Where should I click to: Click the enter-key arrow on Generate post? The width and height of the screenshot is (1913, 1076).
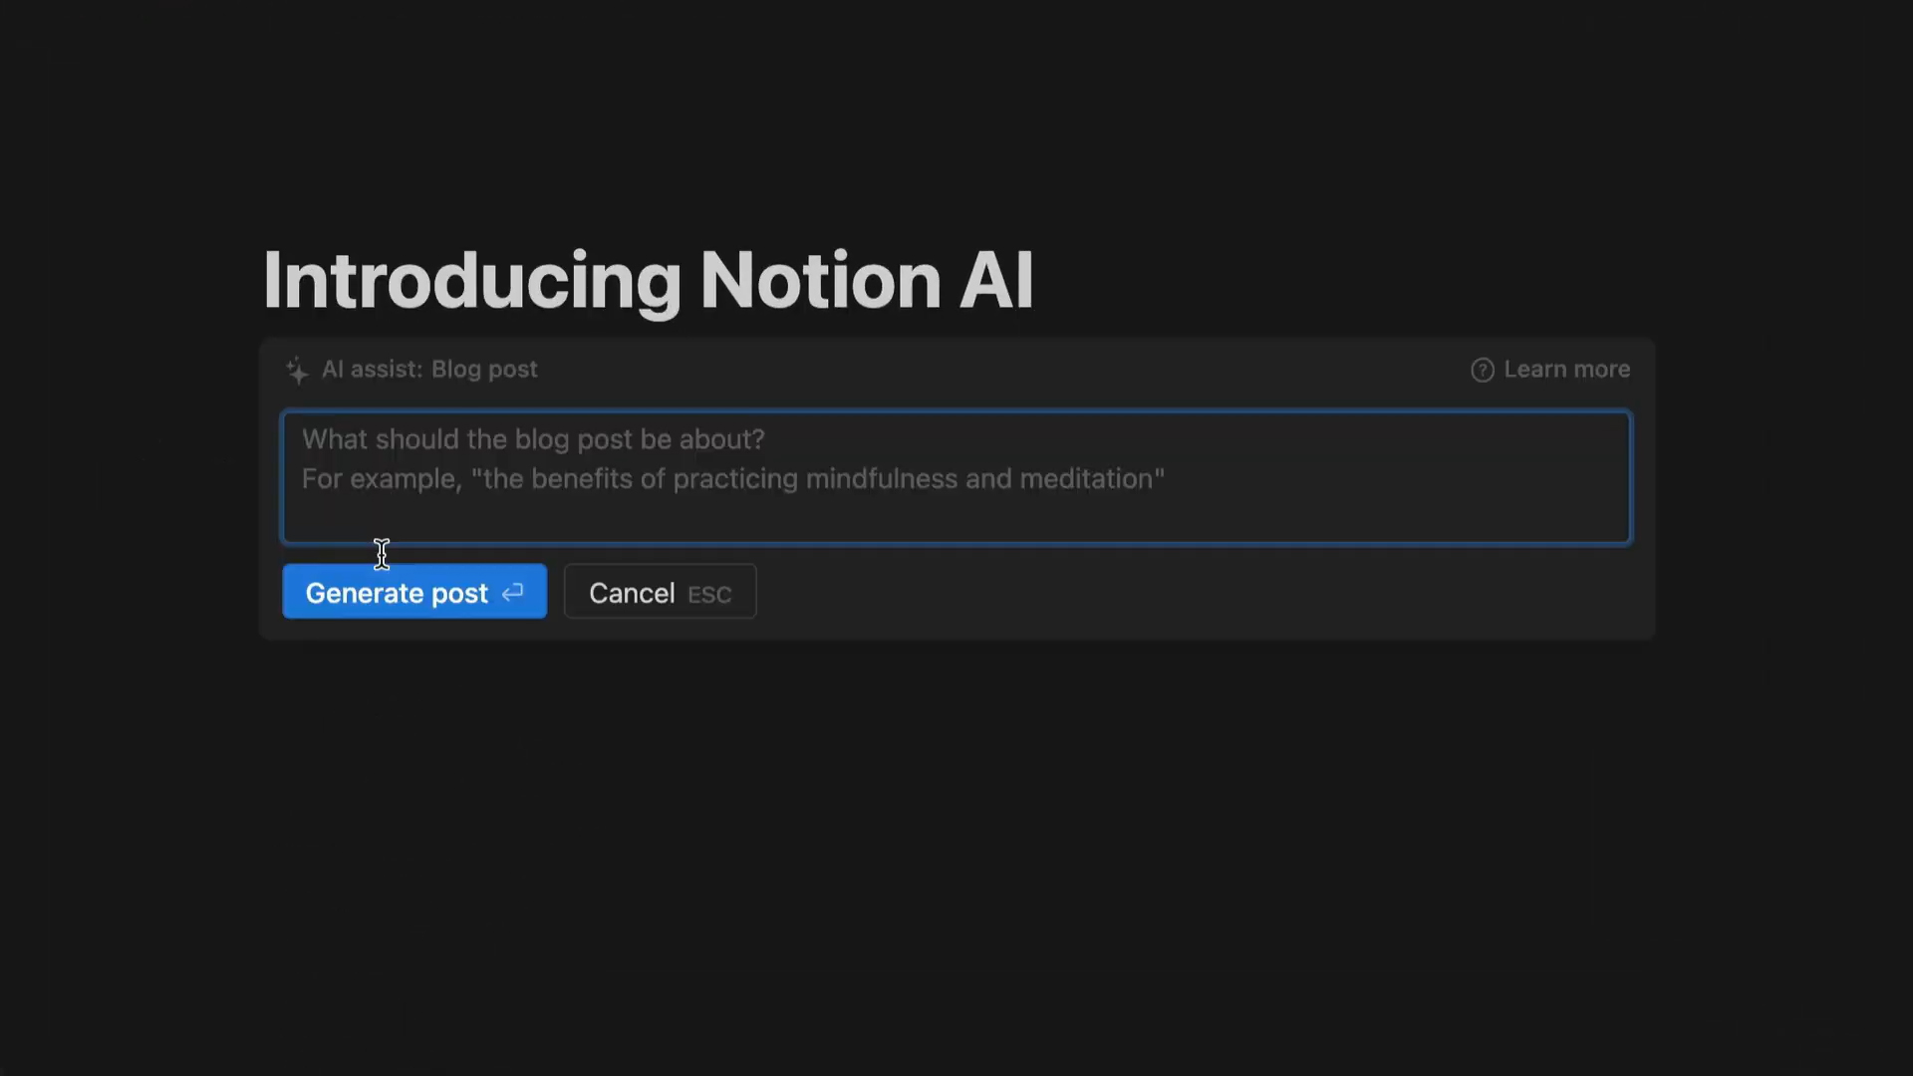[x=513, y=593]
